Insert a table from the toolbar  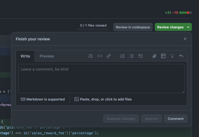(x=163, y=56)
